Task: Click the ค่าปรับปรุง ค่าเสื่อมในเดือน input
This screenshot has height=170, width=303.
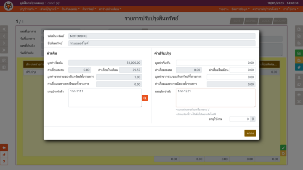Action: [242, 70]
